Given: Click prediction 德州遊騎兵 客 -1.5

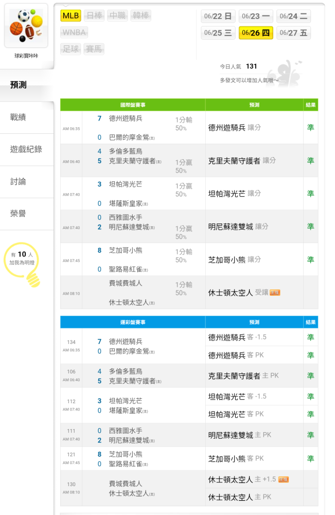Looking at the screenshot, I should coord(237,337).
